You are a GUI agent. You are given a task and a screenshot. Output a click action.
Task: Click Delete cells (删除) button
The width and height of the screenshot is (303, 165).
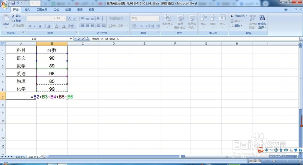click(213, 21)
